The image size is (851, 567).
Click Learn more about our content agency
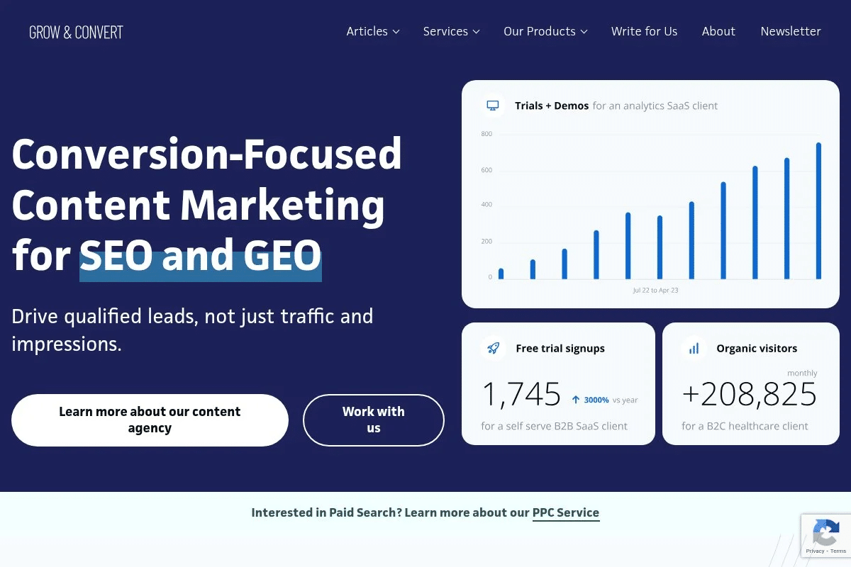(150, 420)
